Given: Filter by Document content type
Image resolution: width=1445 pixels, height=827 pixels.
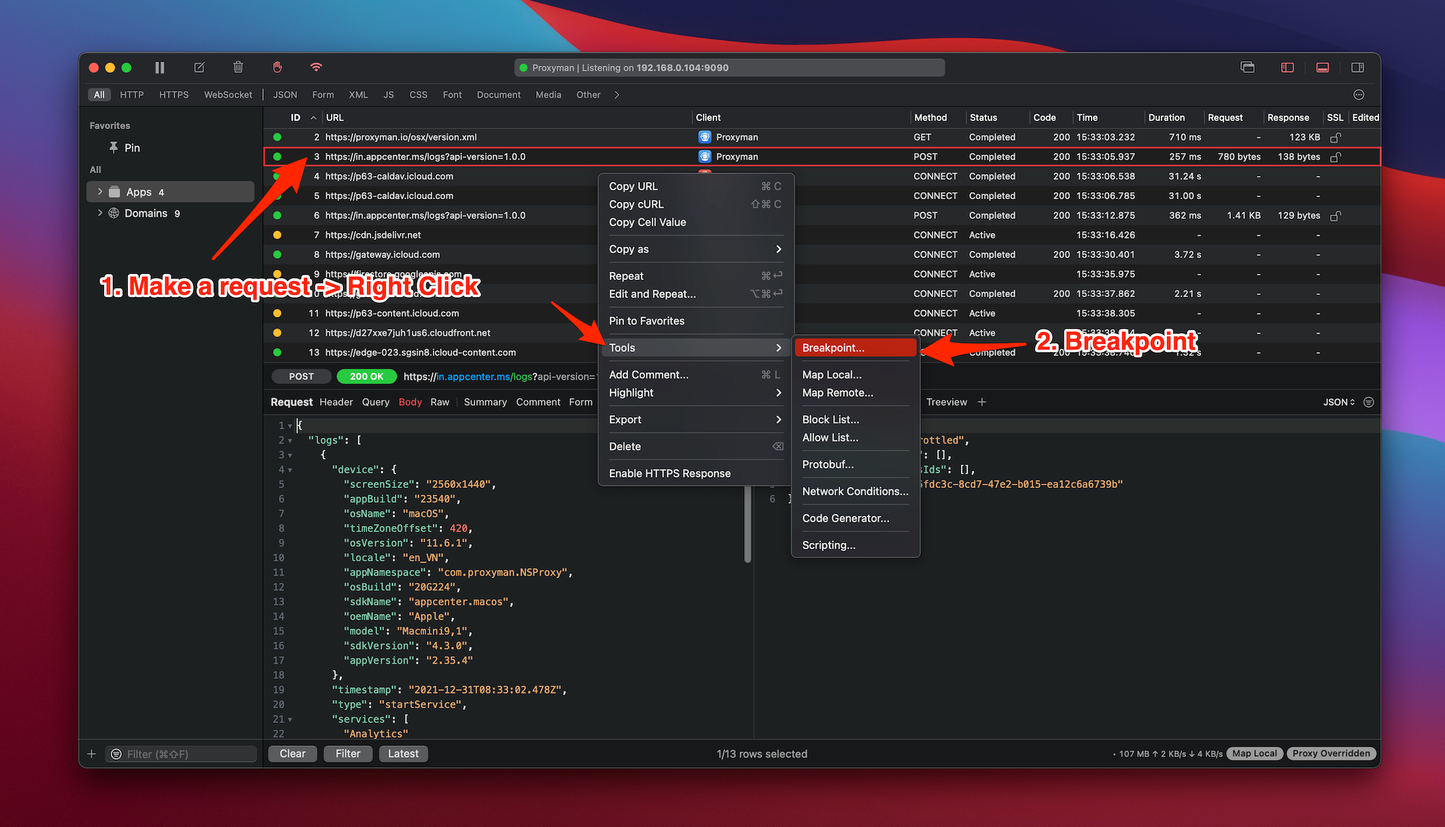Looking at the screenshot, I should (x=498, y=94).
